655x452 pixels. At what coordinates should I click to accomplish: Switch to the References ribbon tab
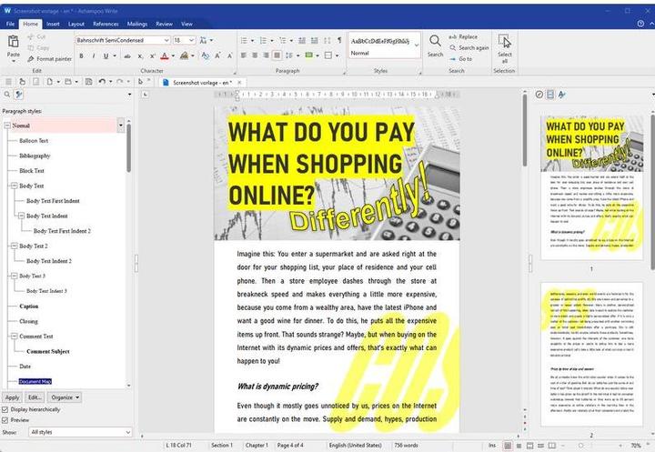pos(106,24)
